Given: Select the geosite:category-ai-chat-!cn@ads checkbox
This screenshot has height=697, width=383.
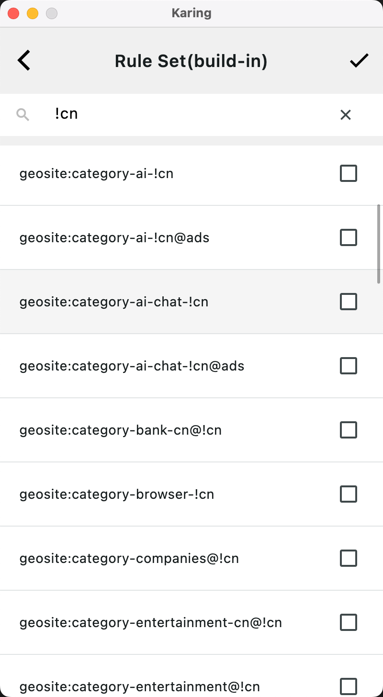Looking at the screenshot, I should pyautogui.click(x=349, y=366).
